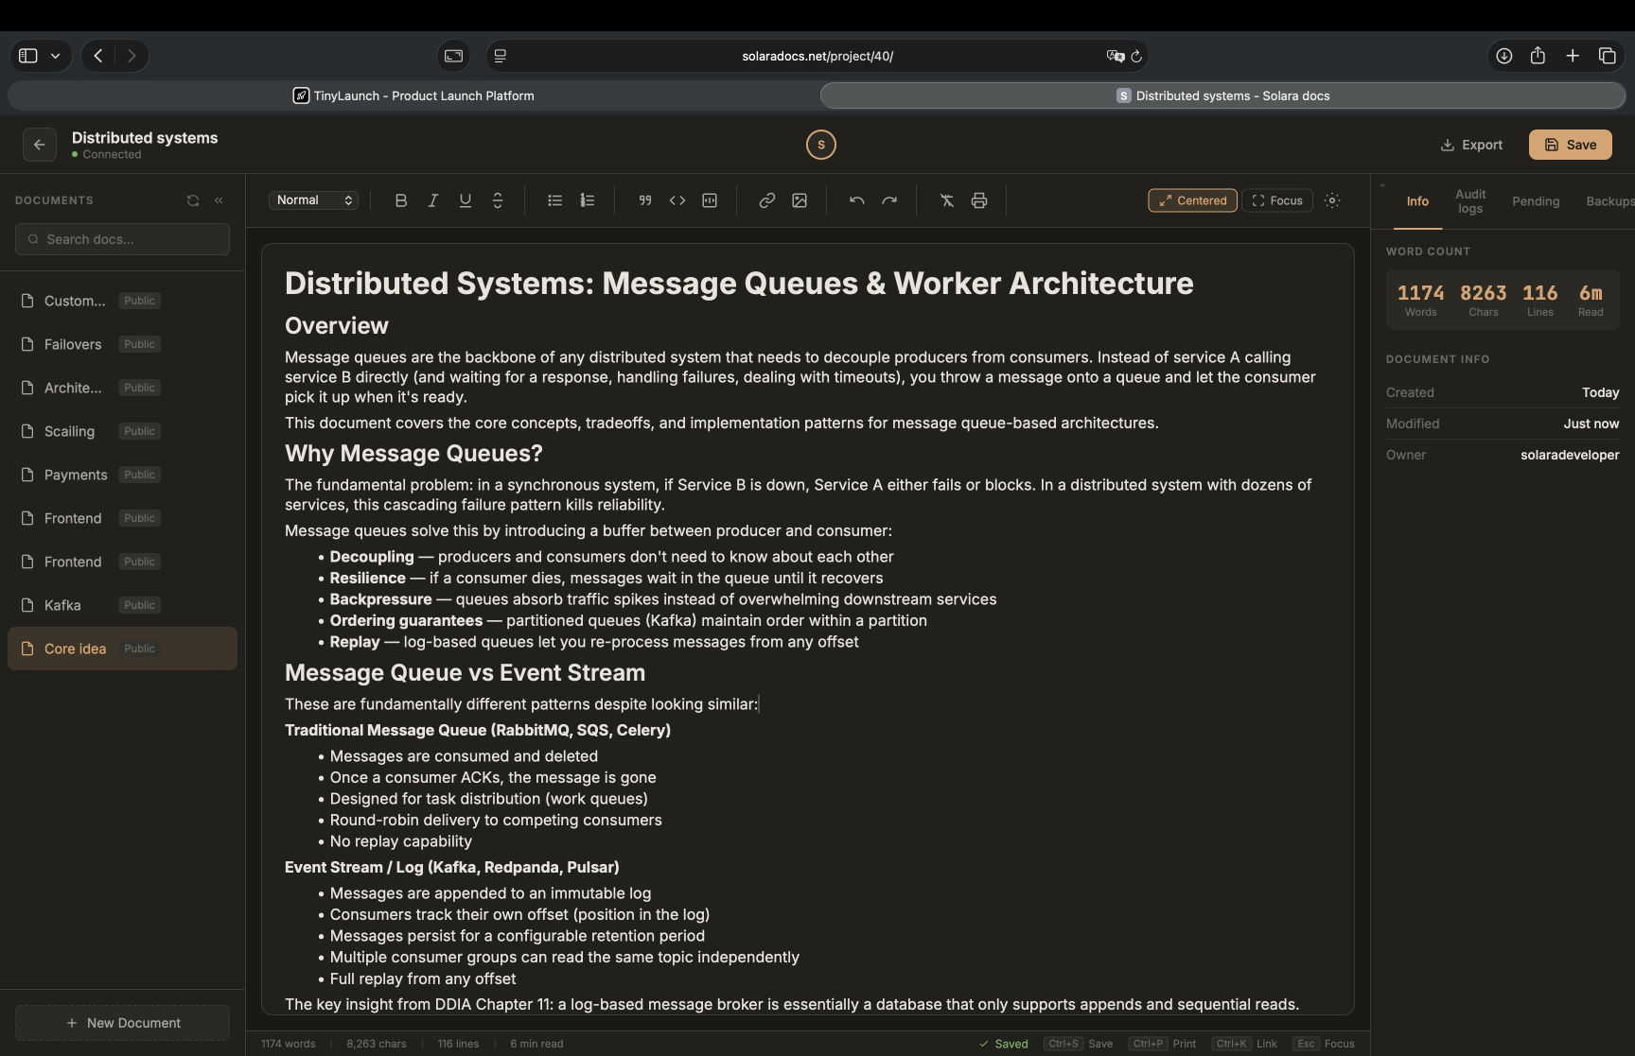Print the document using the printer icon
Viewport: 1635px width, 1056px height.
[x=979, y=200]
